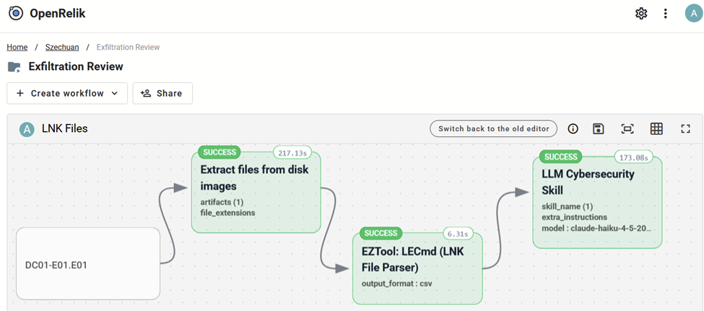Screen dimensions: 704x311
Task: Click the artifacts (1) parameter text
Action: (222, 202)
